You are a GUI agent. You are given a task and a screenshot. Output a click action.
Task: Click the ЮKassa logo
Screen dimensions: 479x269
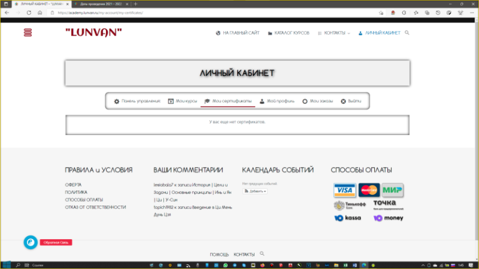(x=347, y=218)
